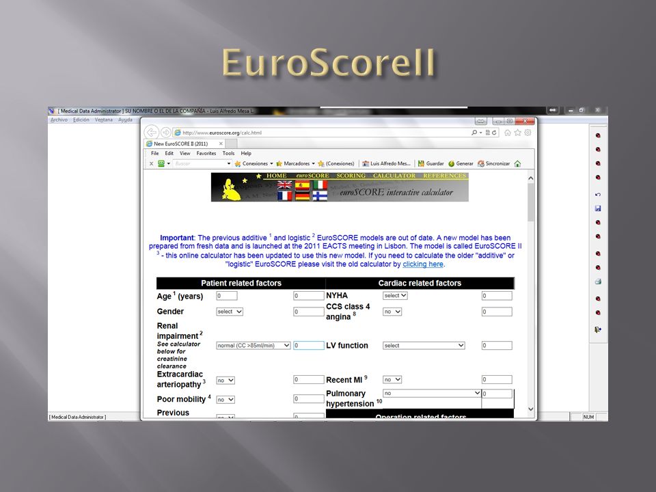
Task: Select the German flag language
Action: click(302, 196)
